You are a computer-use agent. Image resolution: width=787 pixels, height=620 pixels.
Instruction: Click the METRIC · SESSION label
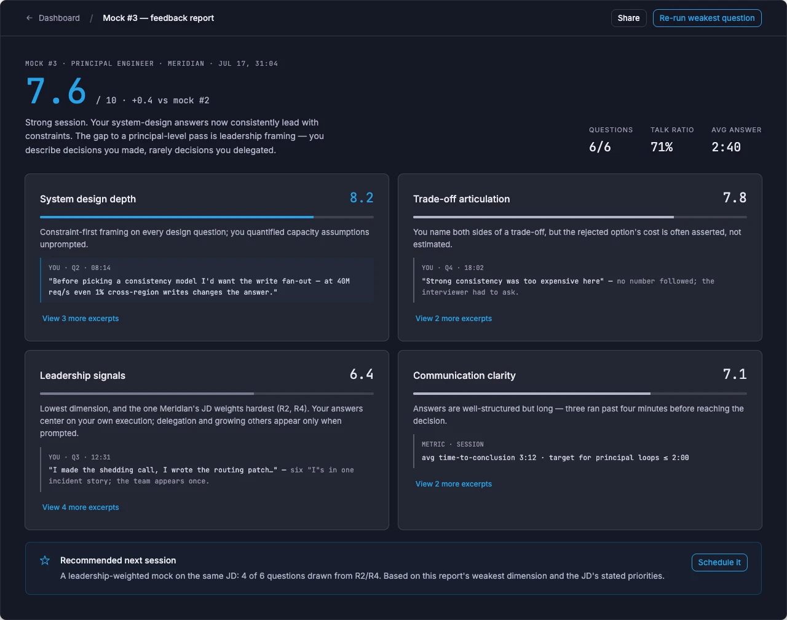[453, 444]
